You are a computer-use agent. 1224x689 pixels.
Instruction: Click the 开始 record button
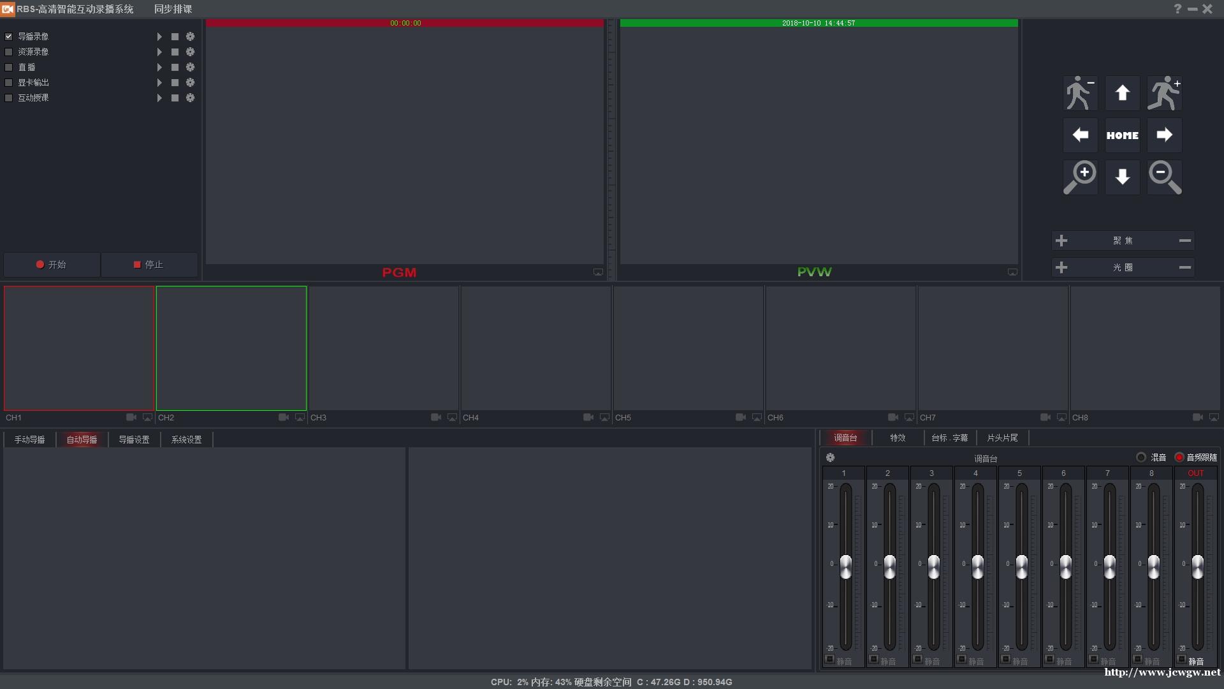[x=51, y=265]
